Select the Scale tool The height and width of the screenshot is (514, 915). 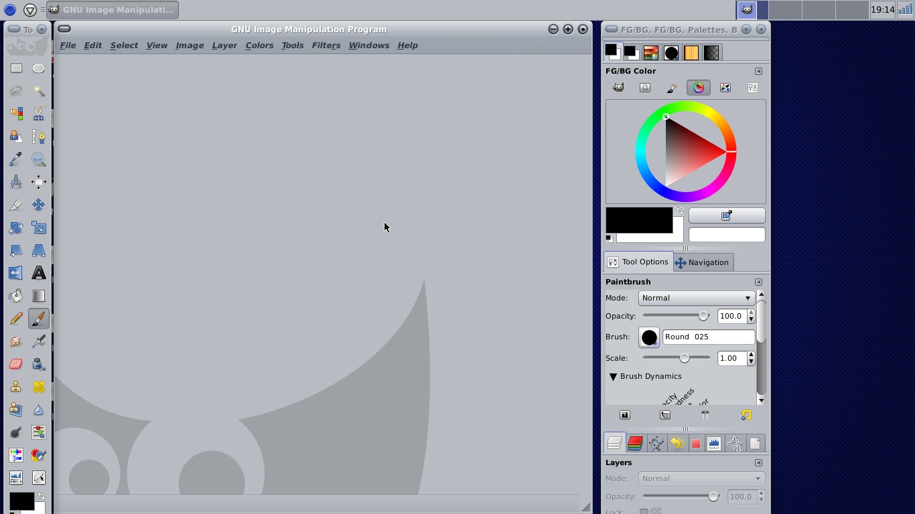coord(39,228)
